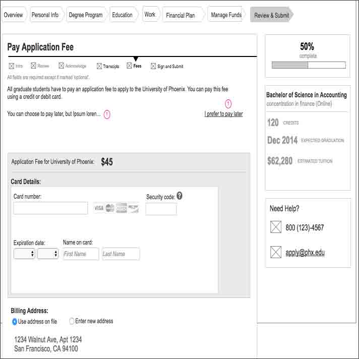Click the Need Help? heading
Image resolution: width=359 pixels, height=359 pixels.
click(284, 208)
